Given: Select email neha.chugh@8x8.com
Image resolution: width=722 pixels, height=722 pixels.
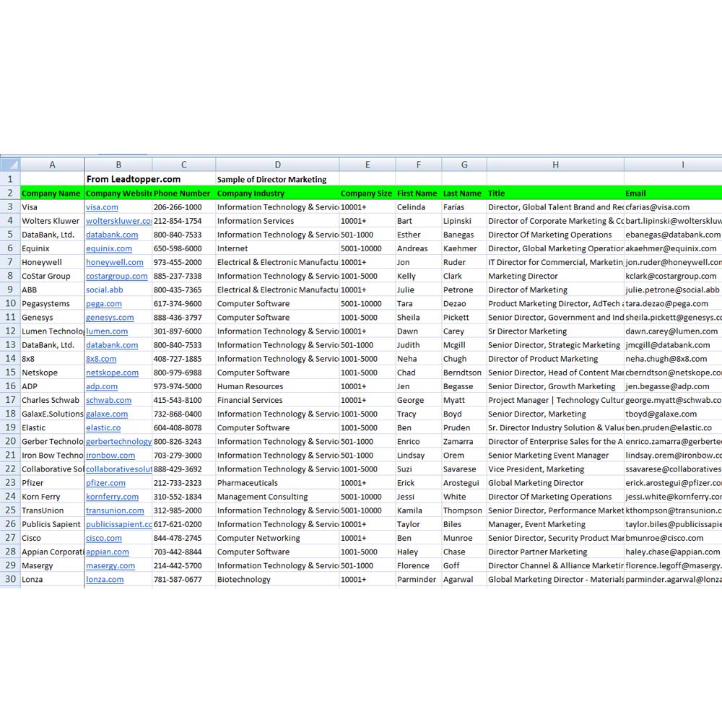Looking at the screenshot, I should (673, 359).
